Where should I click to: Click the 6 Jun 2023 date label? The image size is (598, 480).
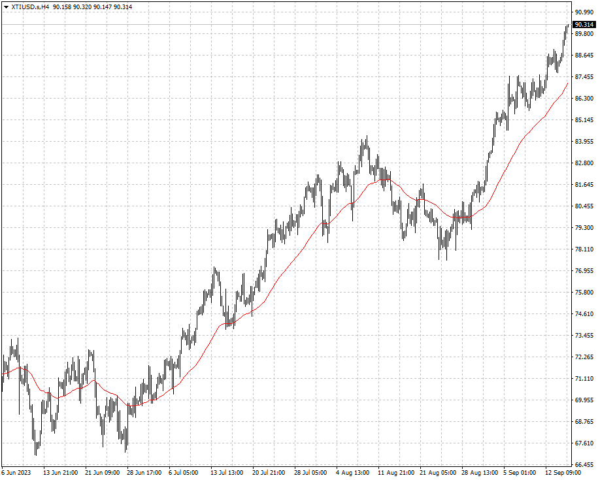coord(15,473)
